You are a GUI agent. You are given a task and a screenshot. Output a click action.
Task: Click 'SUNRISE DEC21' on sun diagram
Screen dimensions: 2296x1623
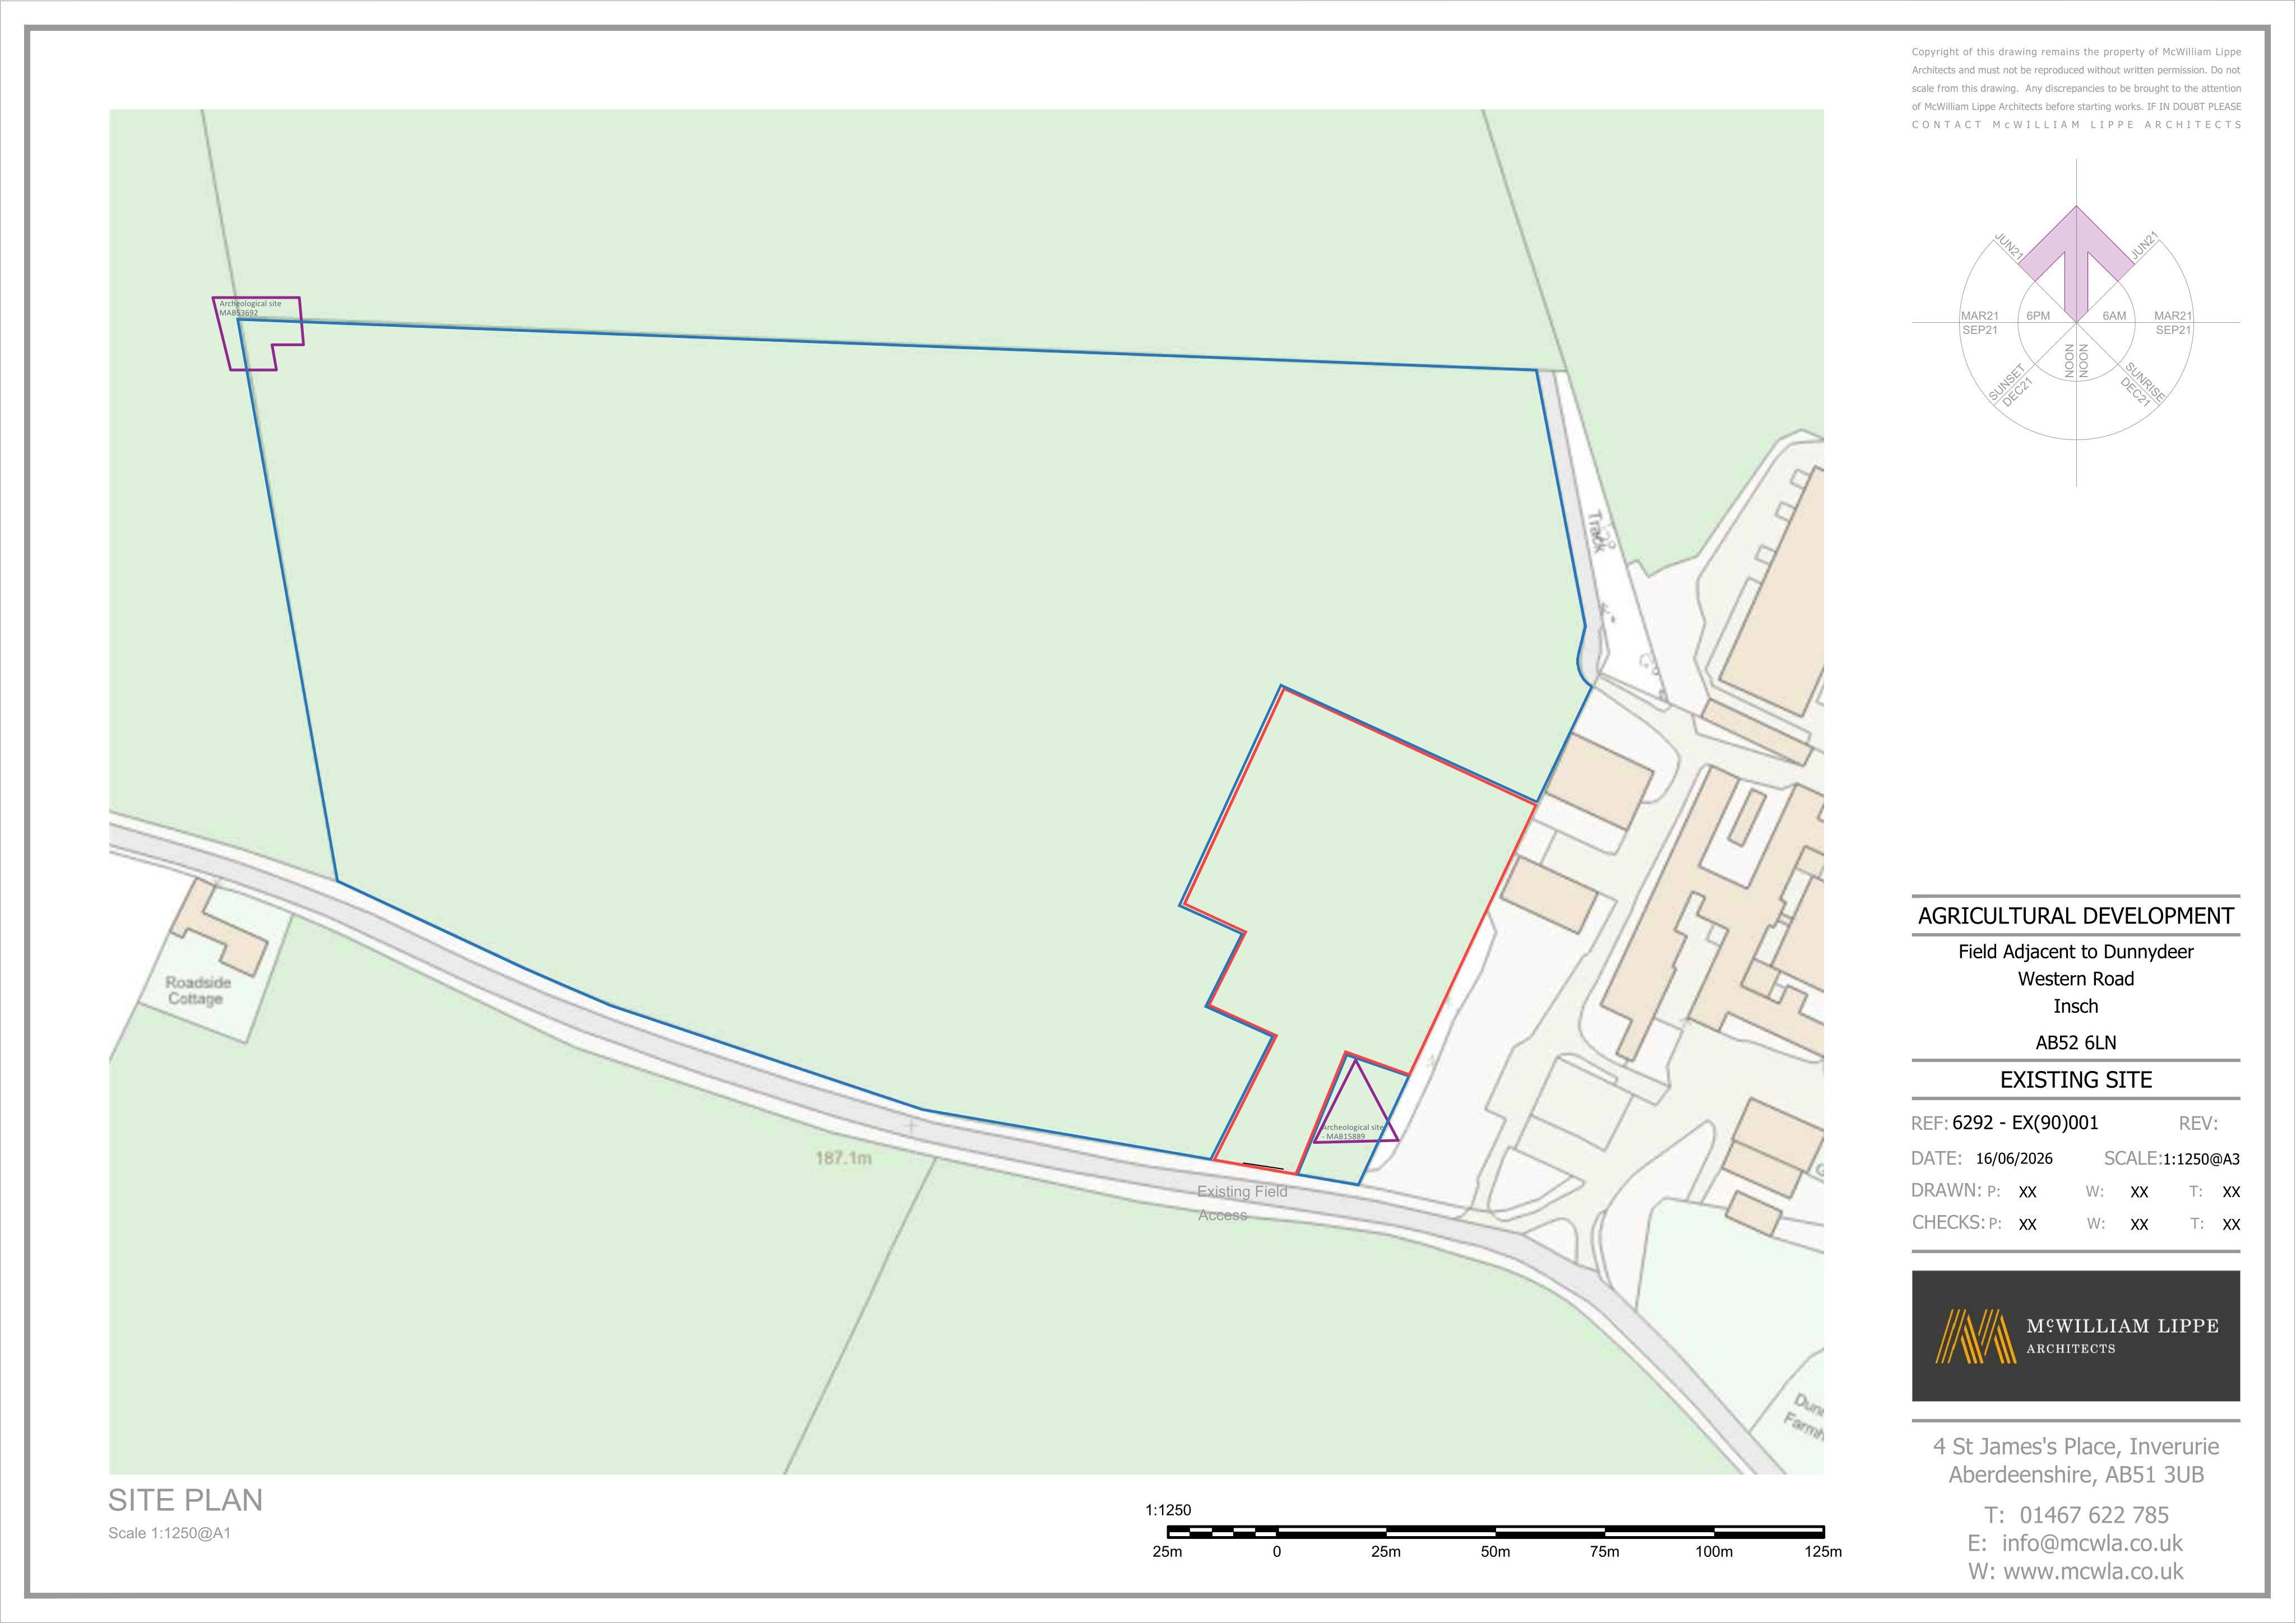2142,384
